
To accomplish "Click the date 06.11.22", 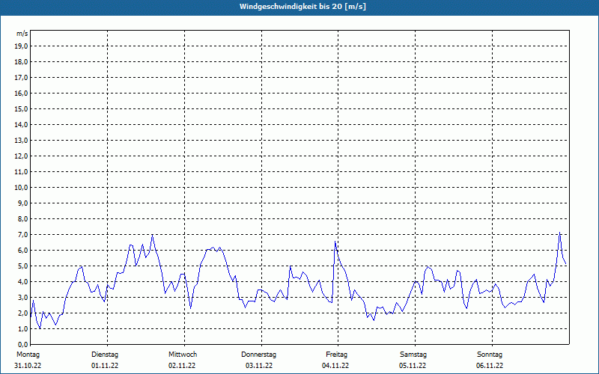I will (490, 366).
